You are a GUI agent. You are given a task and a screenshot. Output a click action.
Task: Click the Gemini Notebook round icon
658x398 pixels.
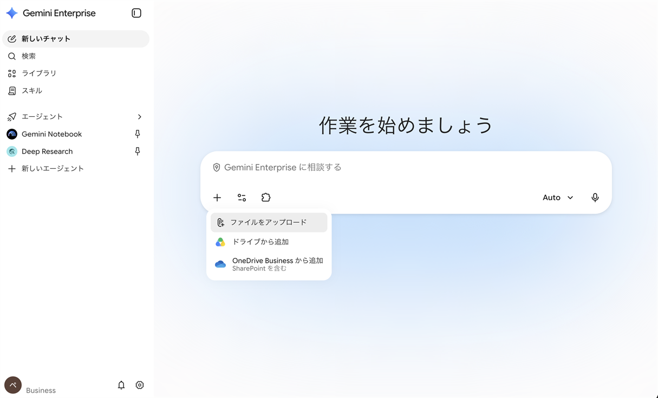(x=12, y=134)
